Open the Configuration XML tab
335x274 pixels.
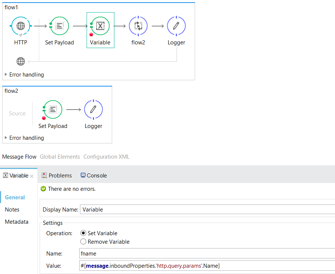(106, 157)
